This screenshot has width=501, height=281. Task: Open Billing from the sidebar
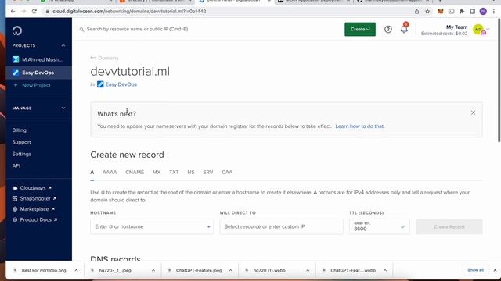[19, 130]
